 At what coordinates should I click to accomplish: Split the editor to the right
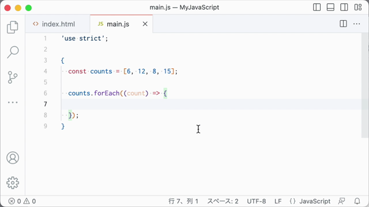pos(343,24)
